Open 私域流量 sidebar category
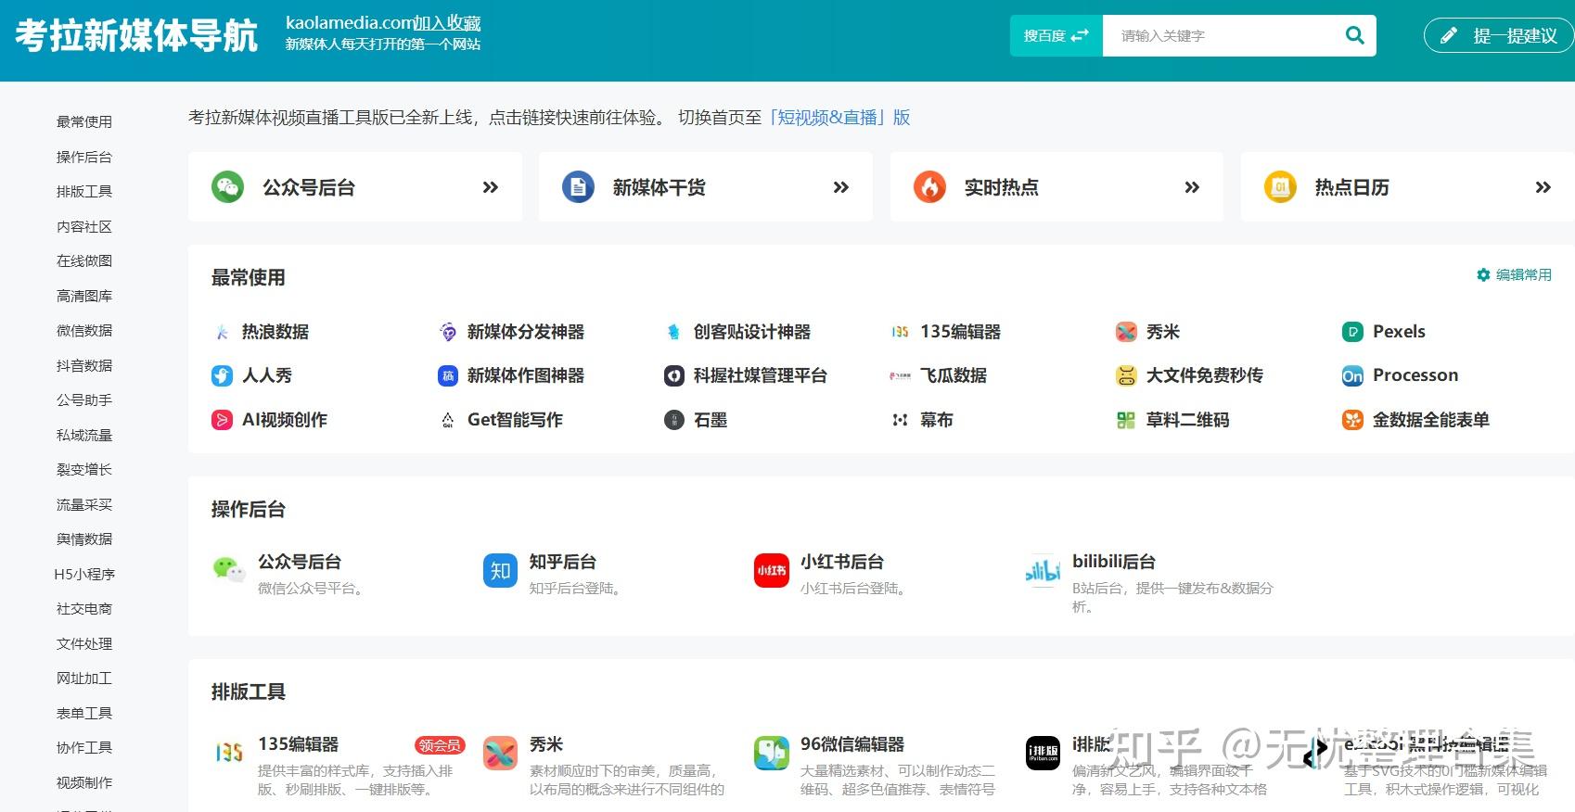Image resolution: width=1575 pixels, height=812 pixels. click(x=84, y=435)
